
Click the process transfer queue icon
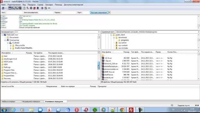[27, 8]
